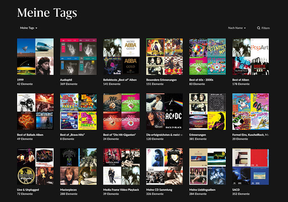Click '20 Elemente' under Formel Eins
Viewport: 288px width, 202px height.
click(240, 139)
